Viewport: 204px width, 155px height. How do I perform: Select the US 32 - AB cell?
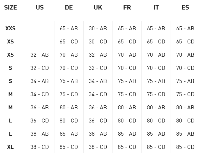[40, 55]
